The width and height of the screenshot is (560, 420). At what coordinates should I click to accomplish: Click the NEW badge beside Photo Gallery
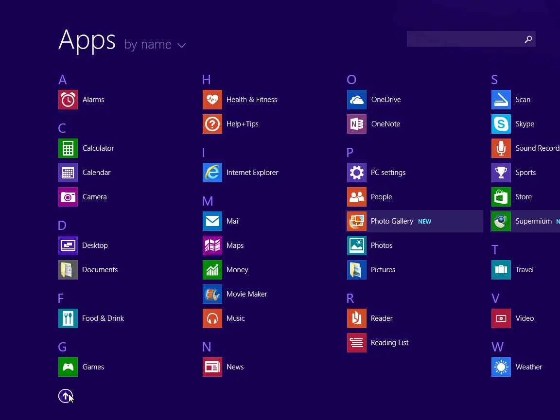[424, 222]
